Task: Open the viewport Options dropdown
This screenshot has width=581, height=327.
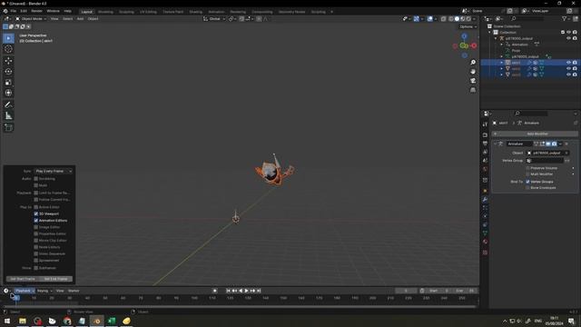Action: (x=468, y=26)
